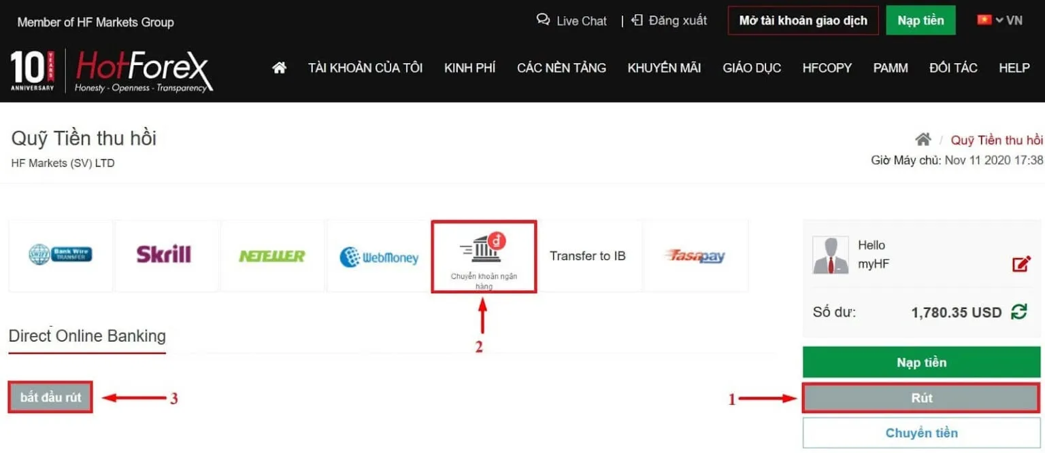Click Member of HF Markets Group text
This screenshot has height=453, width=1045.
coord(95,22)
